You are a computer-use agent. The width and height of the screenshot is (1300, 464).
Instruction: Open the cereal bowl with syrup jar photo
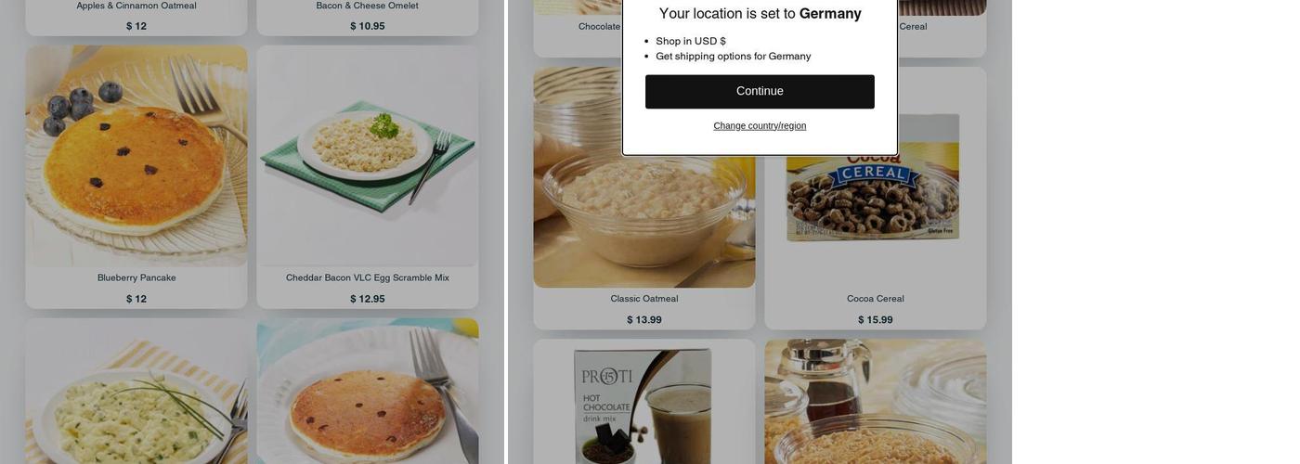[x=876, y=402]
